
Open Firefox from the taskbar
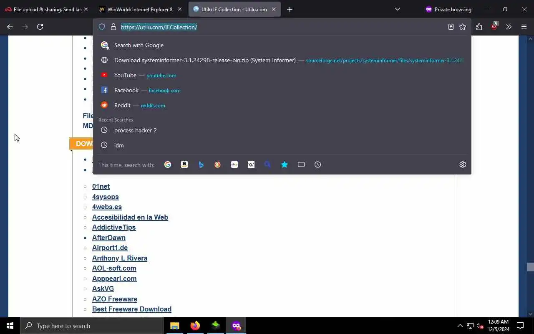click(x=195, y=326)
